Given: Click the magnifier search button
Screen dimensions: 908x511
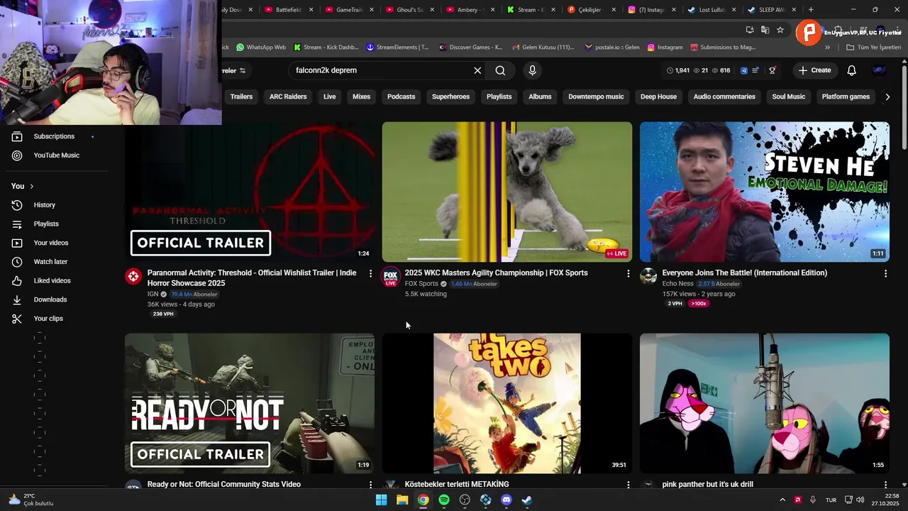Looking at the screenshot, I should (x=500, y=70).
